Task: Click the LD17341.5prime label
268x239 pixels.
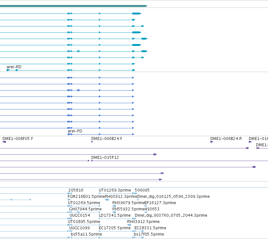Action: (115, 215)
